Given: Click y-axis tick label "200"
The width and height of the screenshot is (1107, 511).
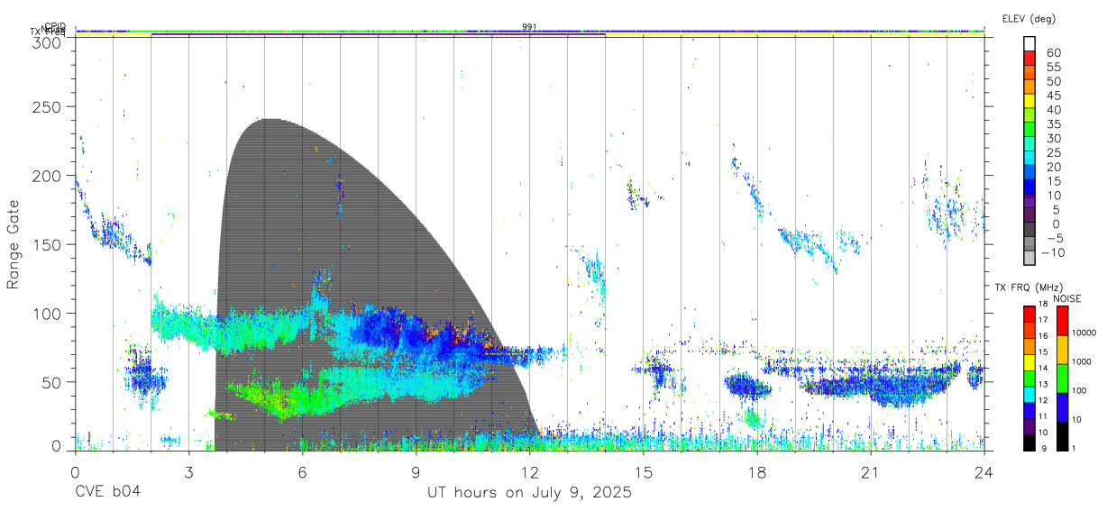Looking at the screenshot, I should pos(47,176).
